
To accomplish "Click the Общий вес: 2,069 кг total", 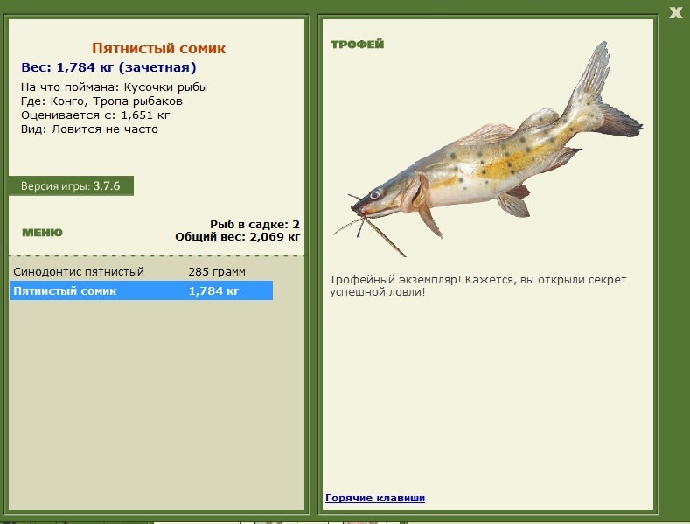I will point(238,237).
